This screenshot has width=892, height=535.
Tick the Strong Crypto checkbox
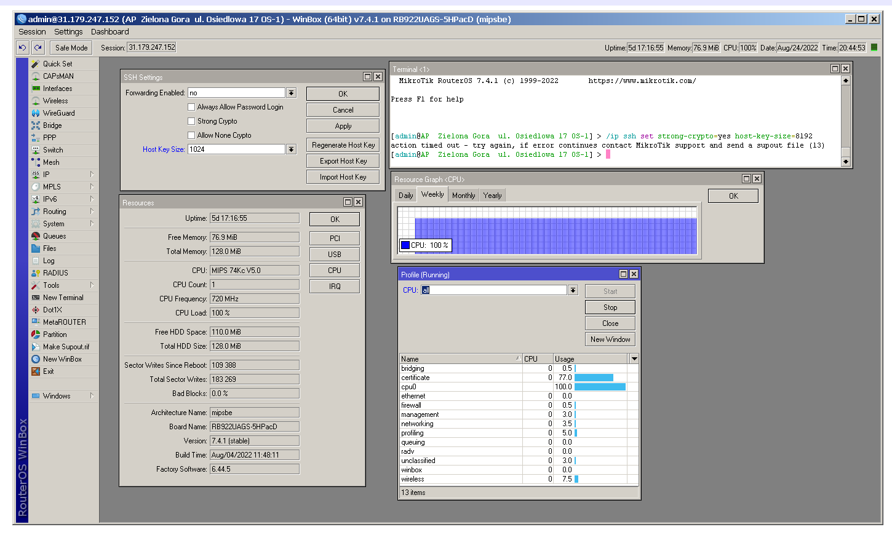coord(191,121)
